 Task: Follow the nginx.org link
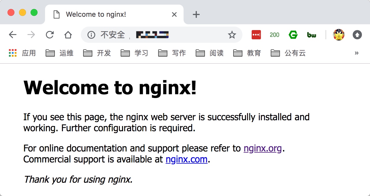(263, 148)
